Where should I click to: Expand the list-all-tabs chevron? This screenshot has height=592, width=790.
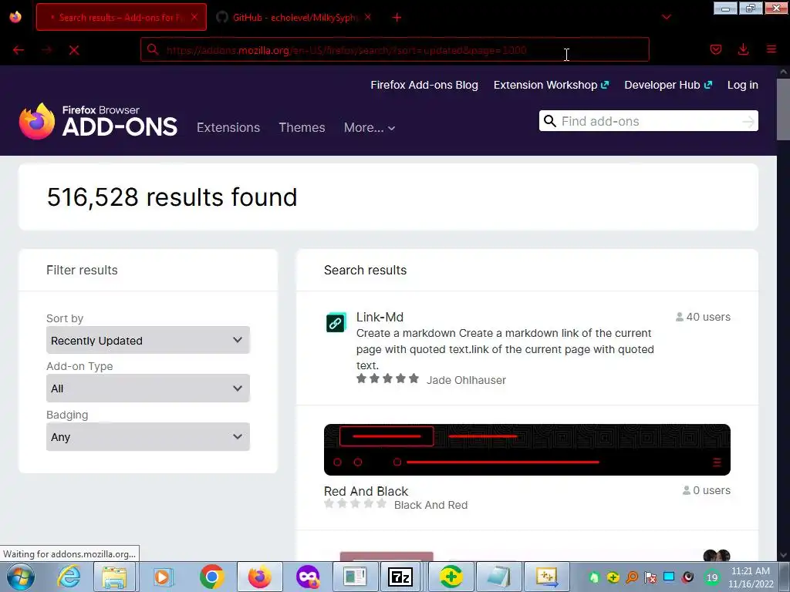click(666, 17)
